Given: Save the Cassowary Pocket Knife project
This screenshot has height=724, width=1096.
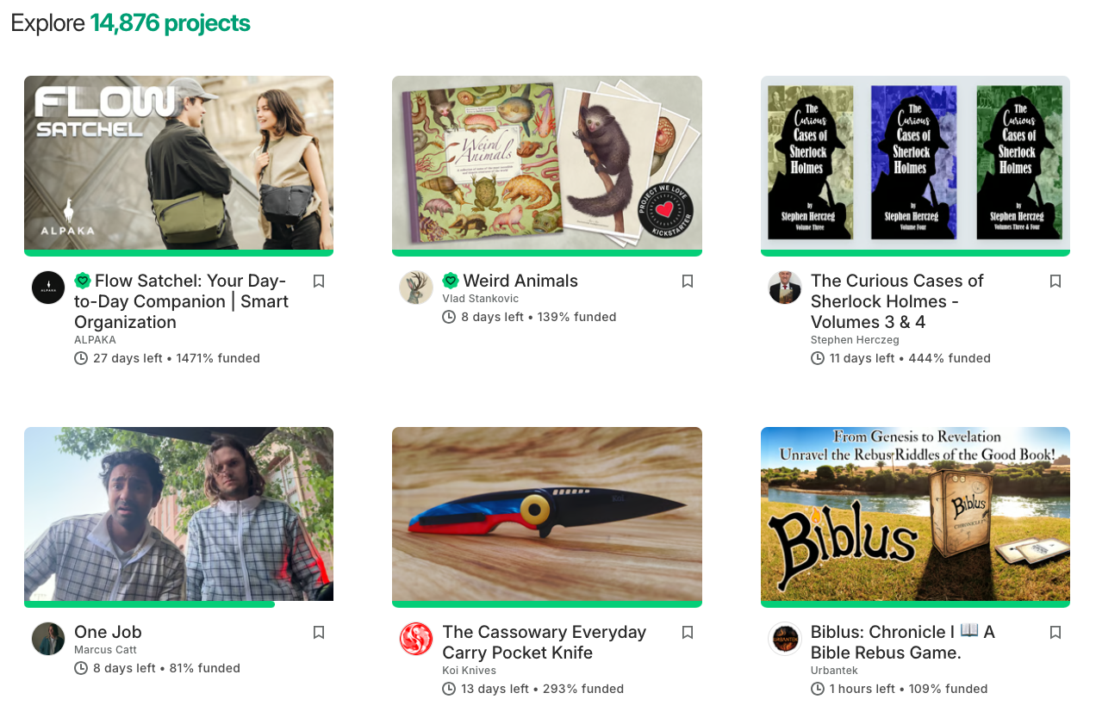Looking at the screenshot, I should [x=687, y=631].
